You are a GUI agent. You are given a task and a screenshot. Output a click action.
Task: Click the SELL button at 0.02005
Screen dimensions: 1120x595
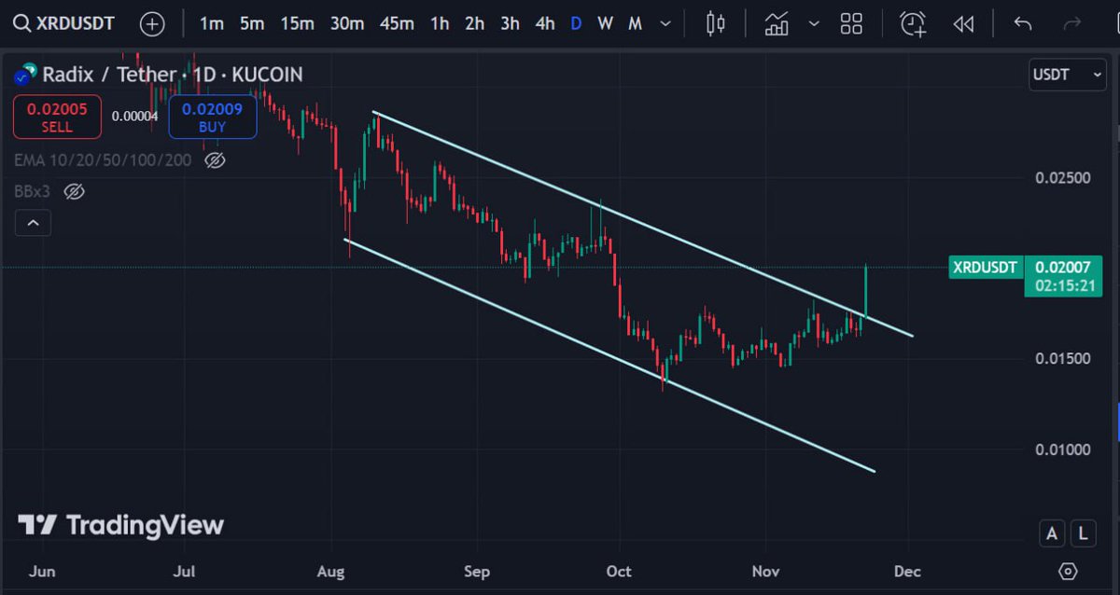coord(57,117)
